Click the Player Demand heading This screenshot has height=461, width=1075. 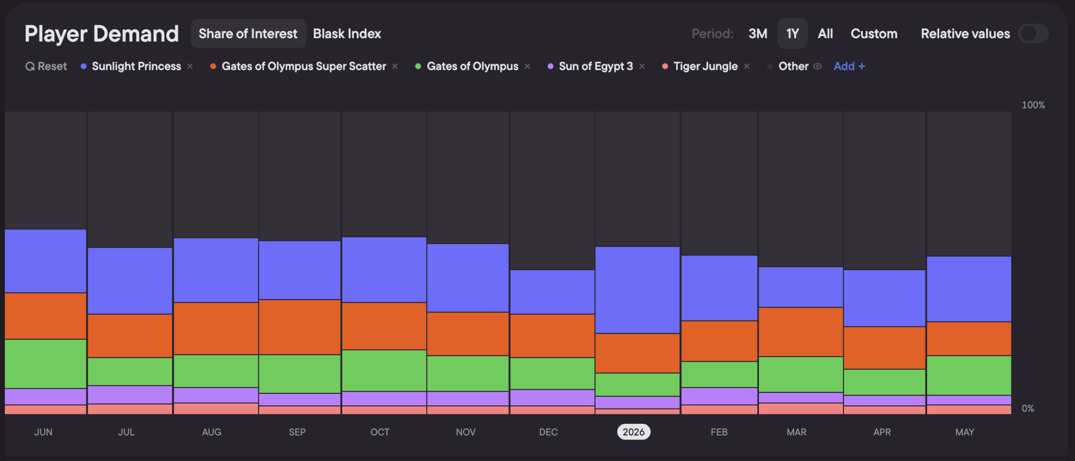coord(102,34)
